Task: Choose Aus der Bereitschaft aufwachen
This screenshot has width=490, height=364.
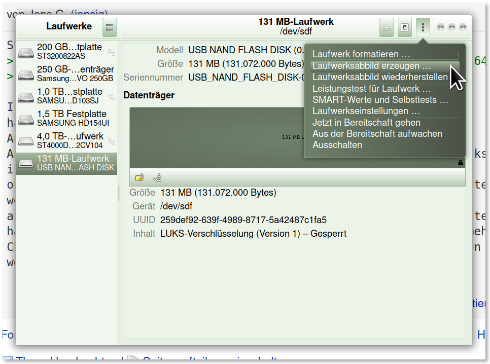Action: click(x=384, y=134)
